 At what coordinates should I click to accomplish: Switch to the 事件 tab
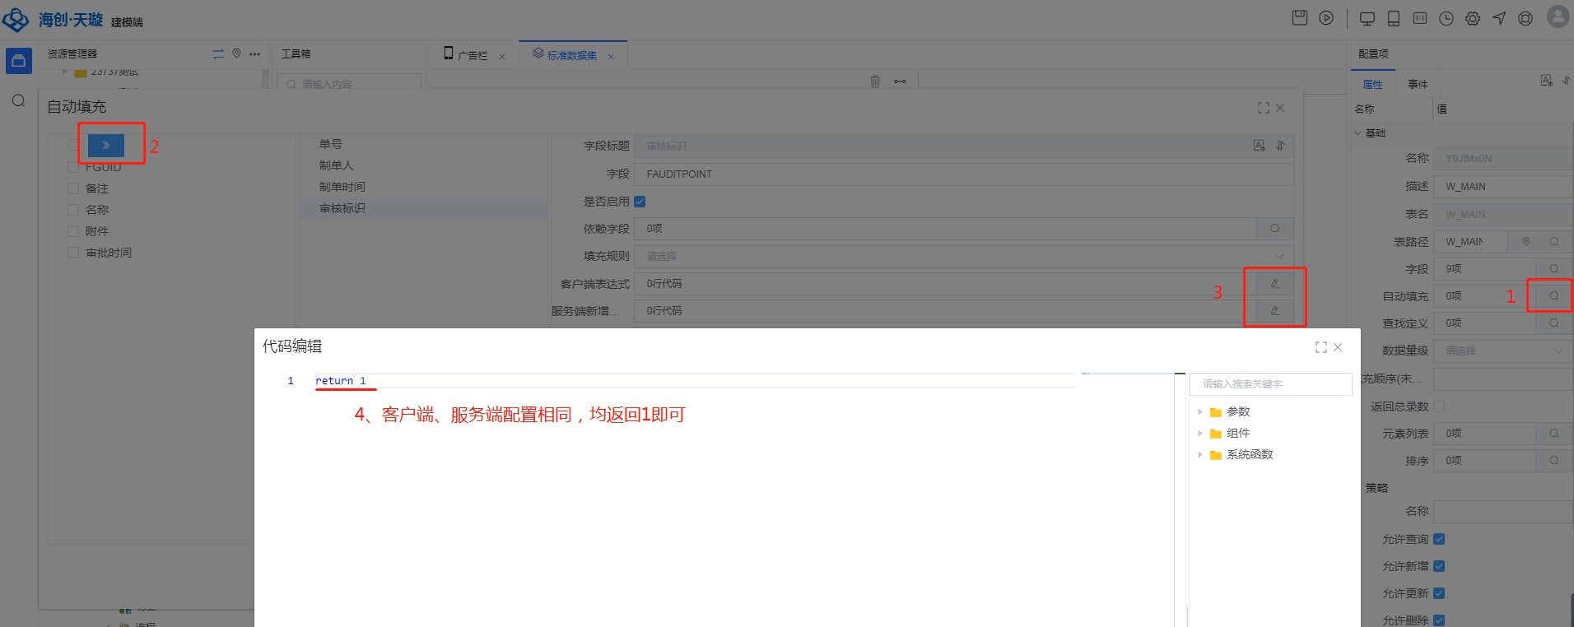(1418, 84)
